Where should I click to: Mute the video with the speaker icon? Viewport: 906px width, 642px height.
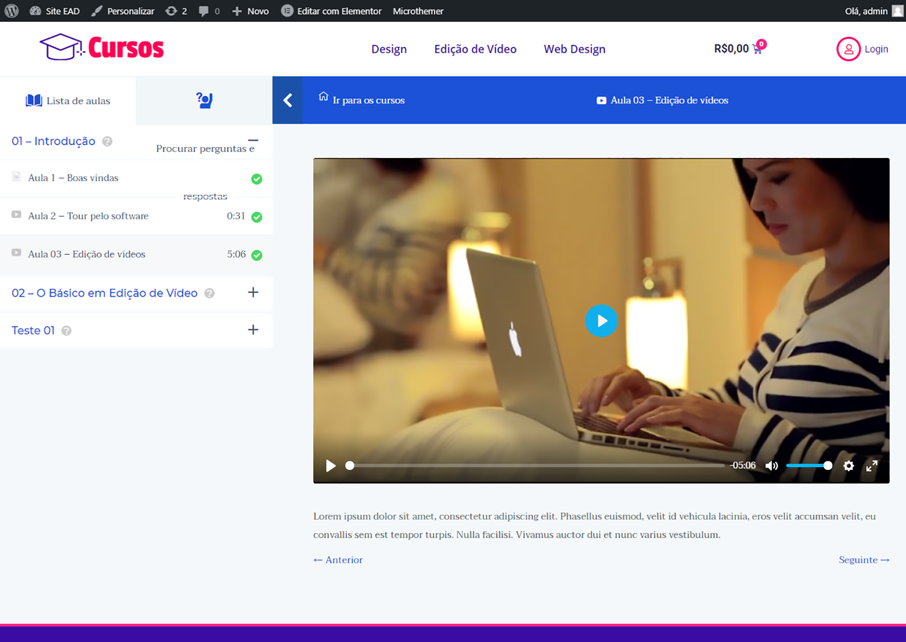click(x=772, y=466)
